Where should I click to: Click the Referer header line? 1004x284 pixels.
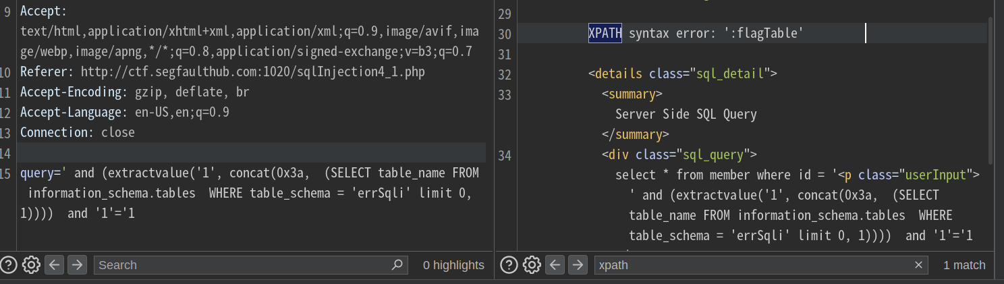[223, 72]
